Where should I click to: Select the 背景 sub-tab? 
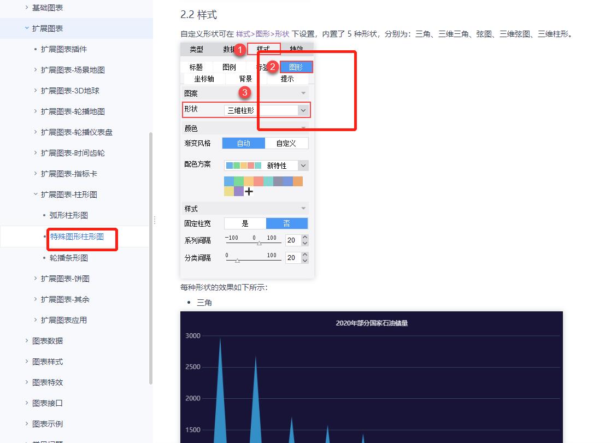click(x=245, y=79)
